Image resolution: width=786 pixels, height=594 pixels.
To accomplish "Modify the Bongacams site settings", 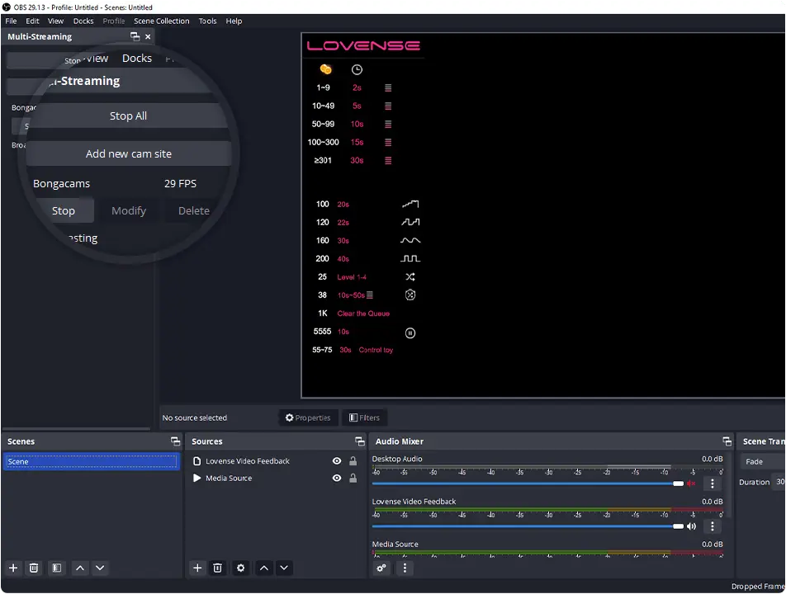I will coord(129,211).
